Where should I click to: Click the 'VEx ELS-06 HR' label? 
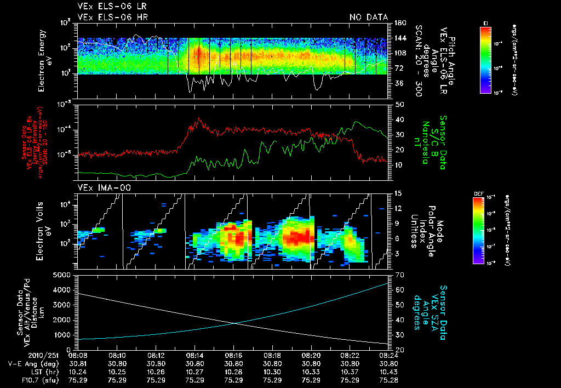click(112, 17)
